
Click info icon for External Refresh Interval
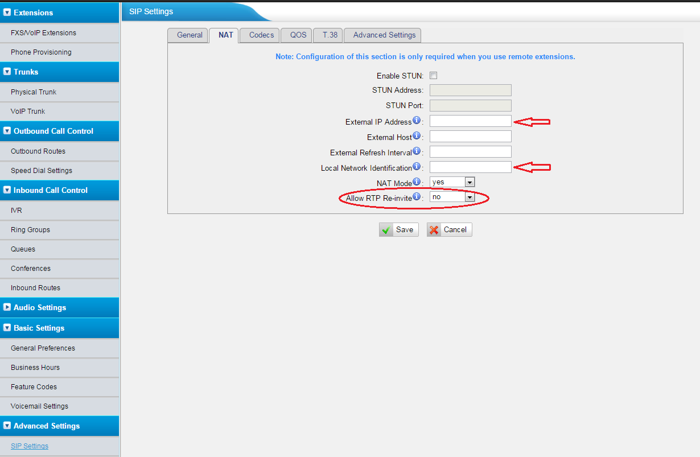tap(416, 151)
